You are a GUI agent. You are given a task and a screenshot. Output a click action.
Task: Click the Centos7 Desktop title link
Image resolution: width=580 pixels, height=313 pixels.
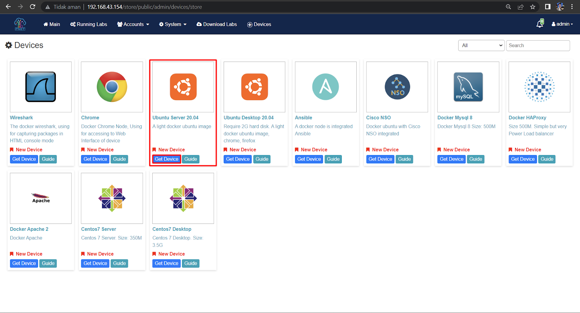click(x=172, y=229)
